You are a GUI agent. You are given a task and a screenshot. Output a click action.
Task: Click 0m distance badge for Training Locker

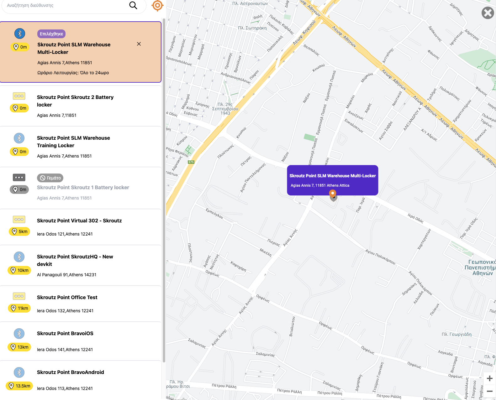[19, 152]
